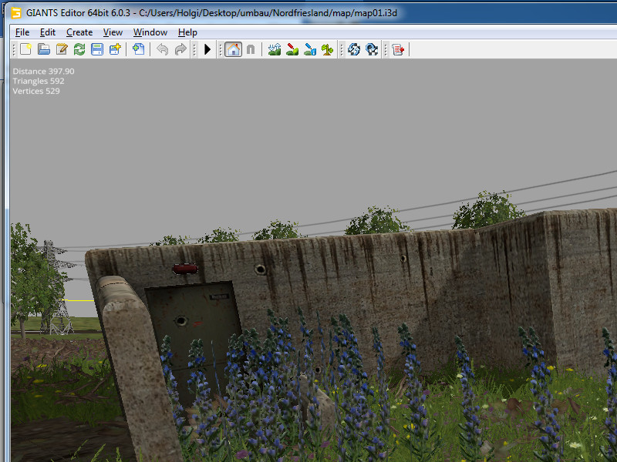This screenshot has width=617, height=462.
Task: Click the New scene toolbar icon
Action: 25,49
